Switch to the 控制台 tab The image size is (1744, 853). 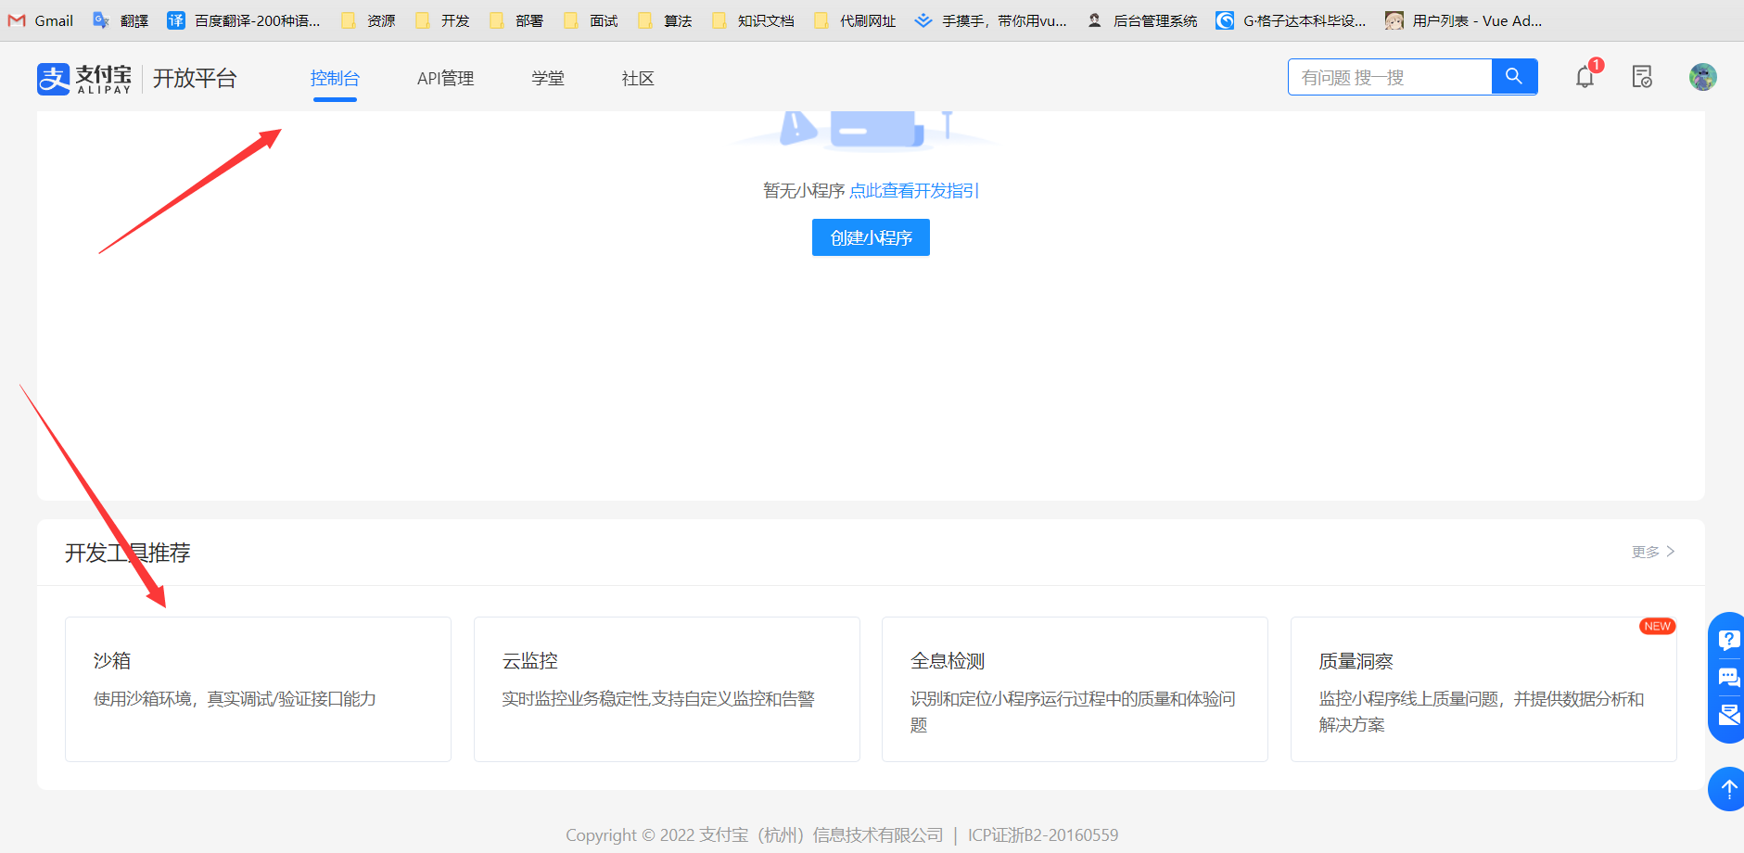335,79
